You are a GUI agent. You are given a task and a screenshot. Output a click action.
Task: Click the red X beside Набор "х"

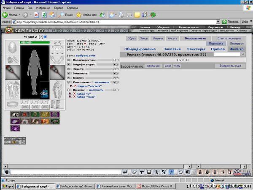pyautogui.click(x=74, y=94)
